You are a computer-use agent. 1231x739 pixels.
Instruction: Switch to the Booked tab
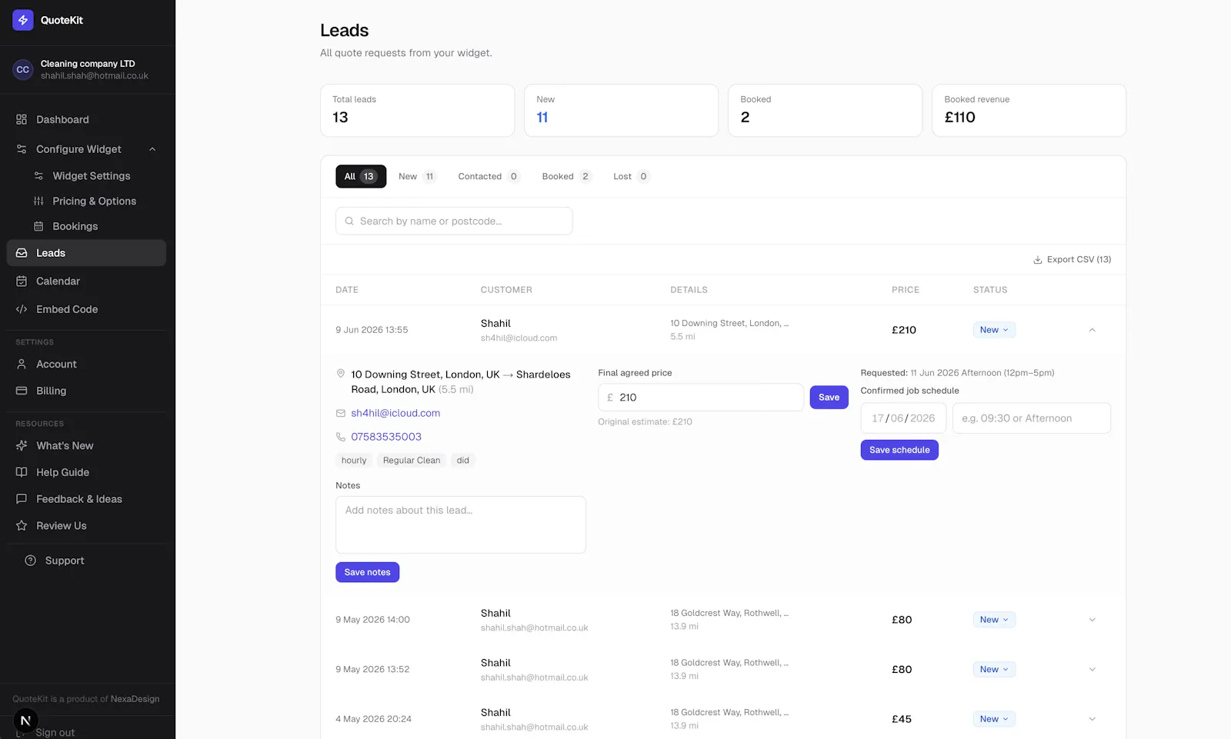pyautogui.click(x=566, y=176)
